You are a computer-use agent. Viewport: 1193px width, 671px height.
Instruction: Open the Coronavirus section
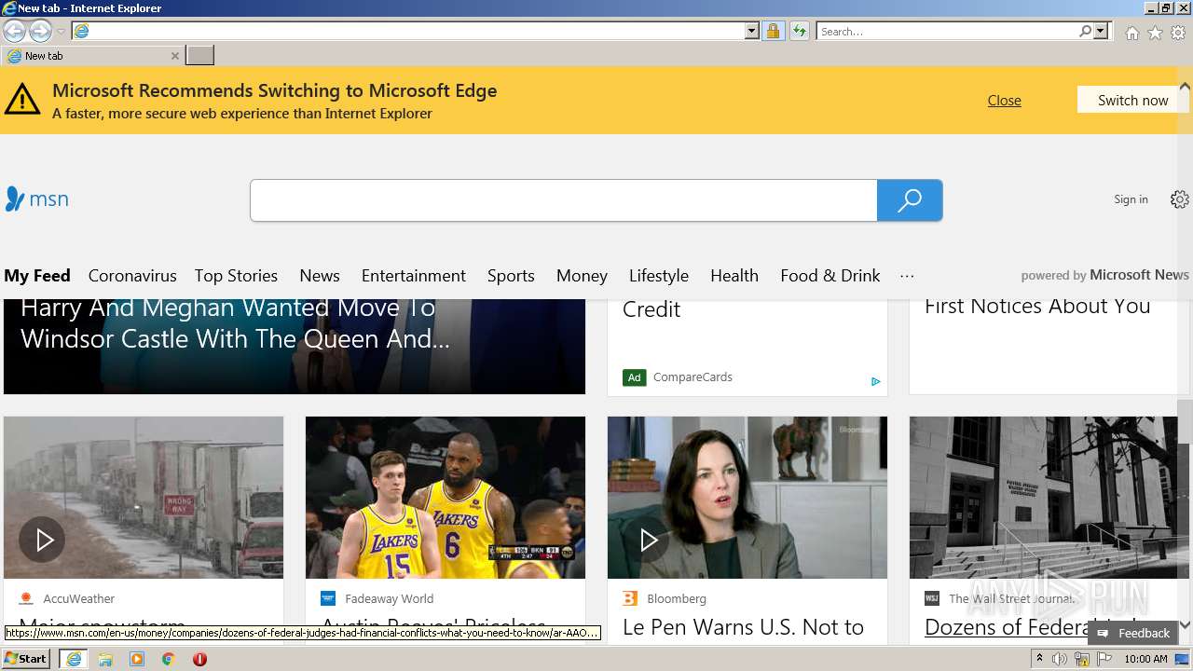pos(132,276)
